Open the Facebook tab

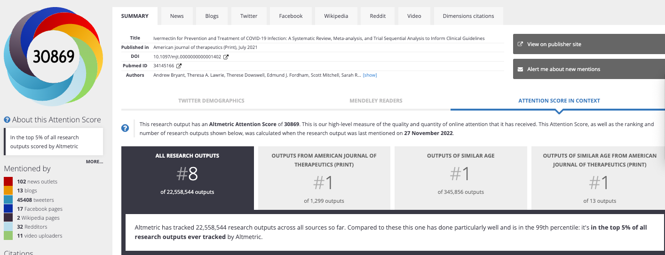click(291, 16)
